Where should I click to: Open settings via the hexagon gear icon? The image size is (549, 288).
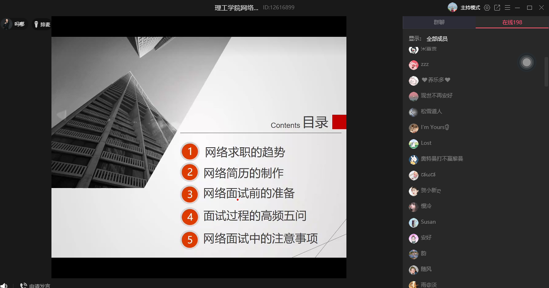pos(487,8)
